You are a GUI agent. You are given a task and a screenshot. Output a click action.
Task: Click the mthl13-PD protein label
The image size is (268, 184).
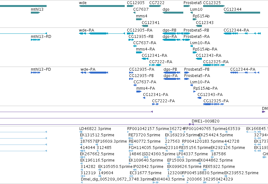click(41, 69)
